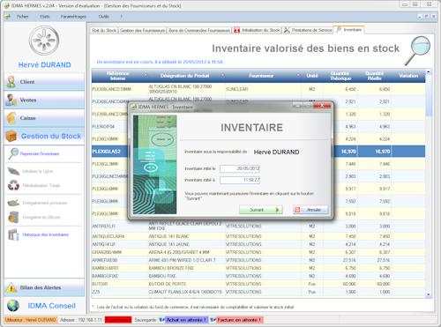441x327 pixels.
Task: Open the Fichier menu
Action: click(x=22, y=17)
